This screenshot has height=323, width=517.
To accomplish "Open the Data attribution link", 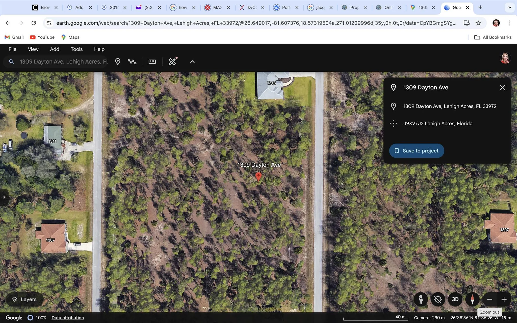I will (x=68, y=318).
